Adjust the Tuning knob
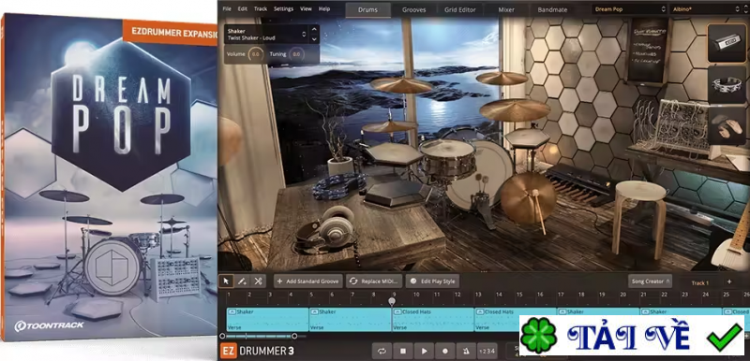750x361 pixels. tap(296, 54)
